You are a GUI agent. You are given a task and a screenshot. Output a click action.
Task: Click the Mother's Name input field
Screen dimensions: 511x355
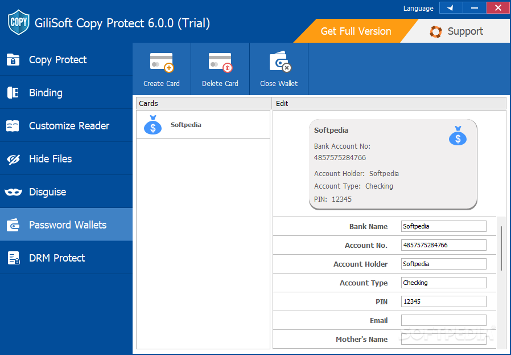(443, 339)
